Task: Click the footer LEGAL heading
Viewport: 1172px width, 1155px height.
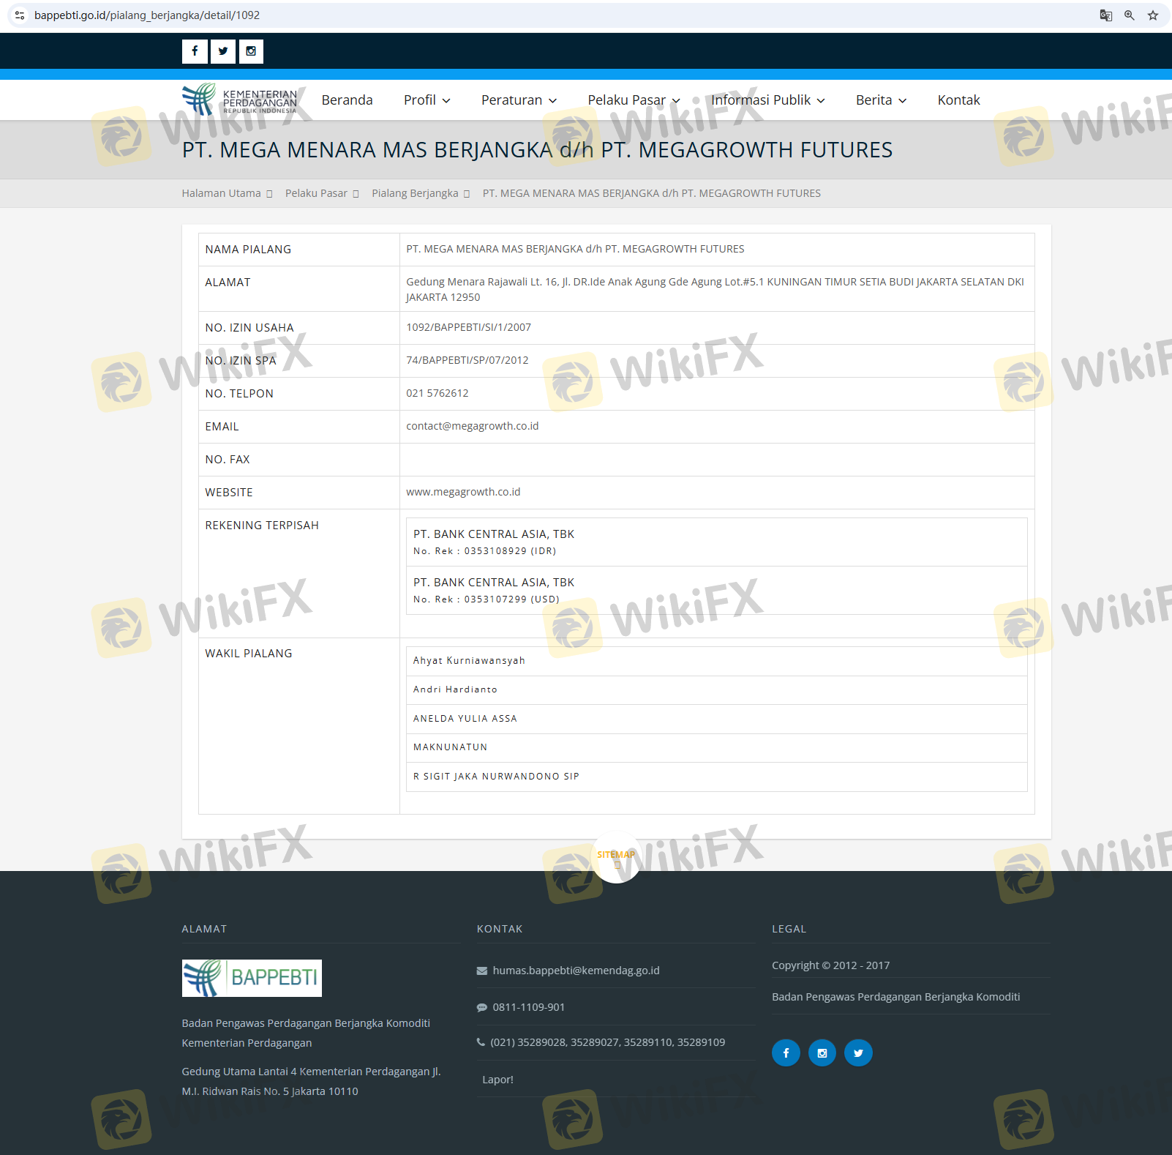Action: [789, 929]
